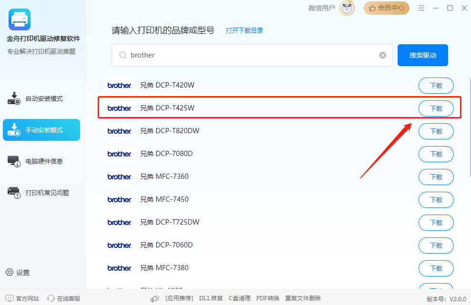Screen dimensions: 471x305
Task: Click brother logo beside DCP-7060D
Action: 119,245
